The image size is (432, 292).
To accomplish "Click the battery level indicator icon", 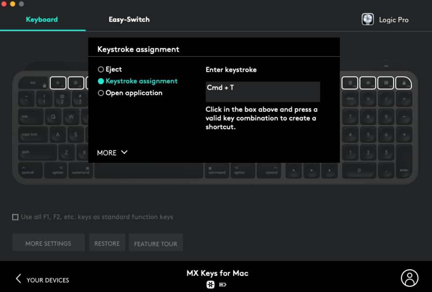I will coord(222,285).
